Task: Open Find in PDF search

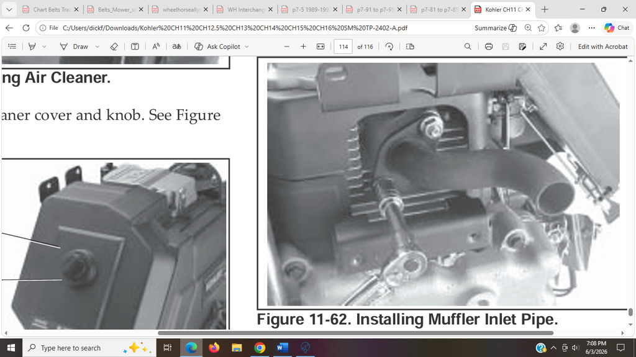Action: tap(468, 47)
